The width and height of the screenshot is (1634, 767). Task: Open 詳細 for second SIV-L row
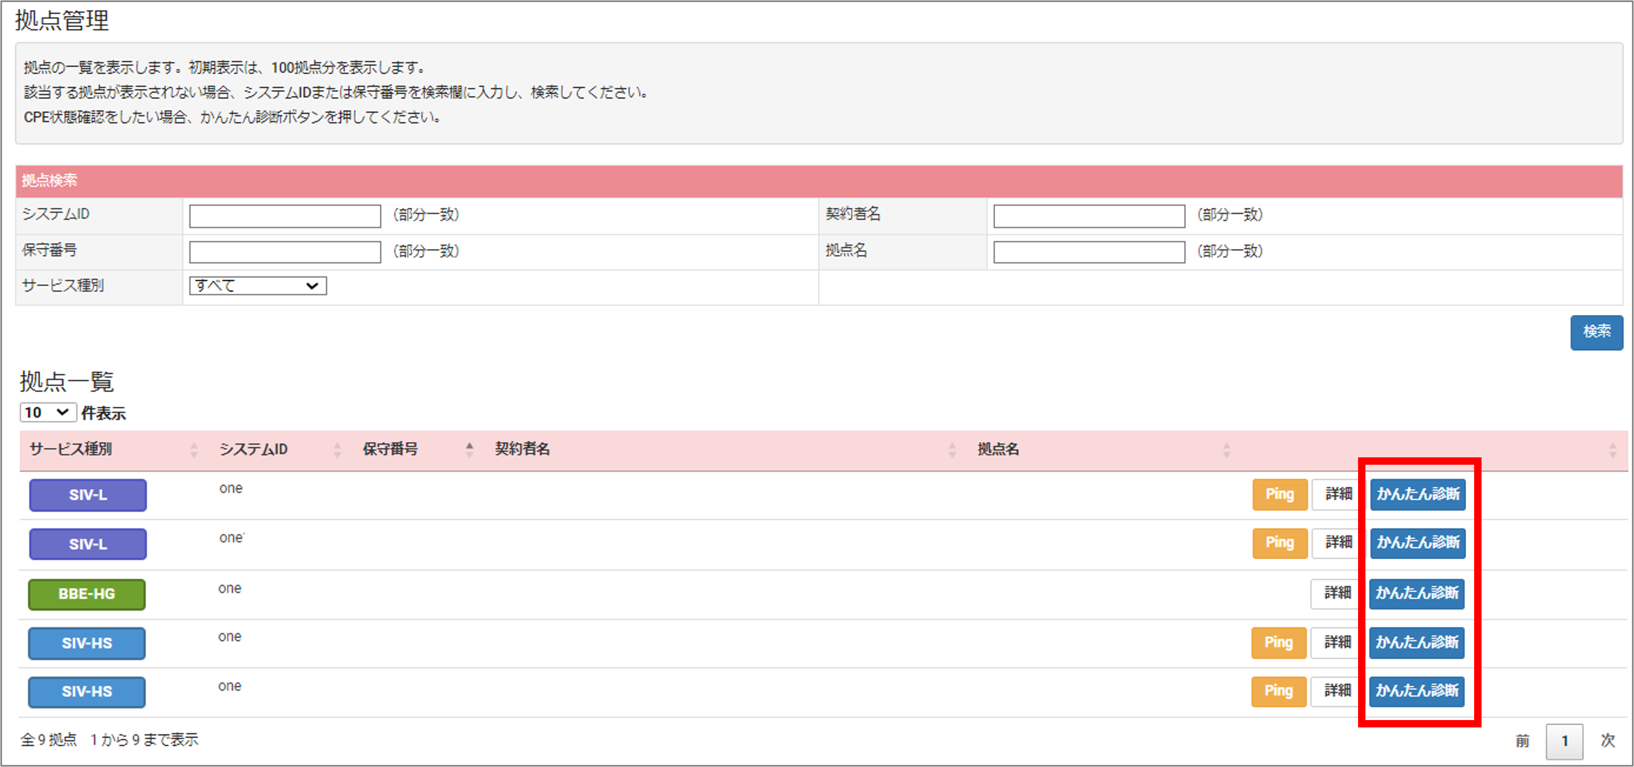[1338, 543]
